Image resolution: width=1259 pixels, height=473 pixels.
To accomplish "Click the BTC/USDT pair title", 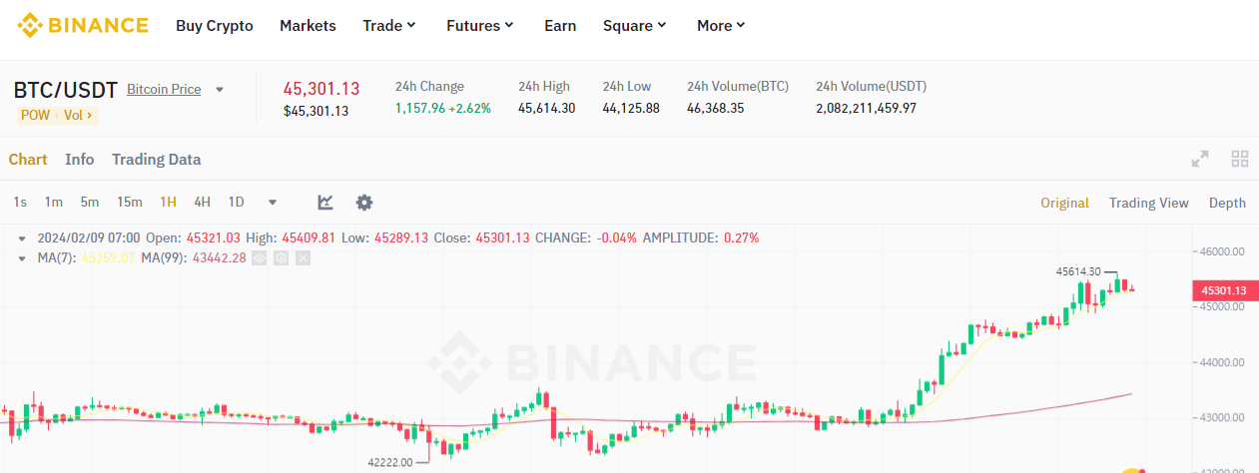I will [66, 90].
